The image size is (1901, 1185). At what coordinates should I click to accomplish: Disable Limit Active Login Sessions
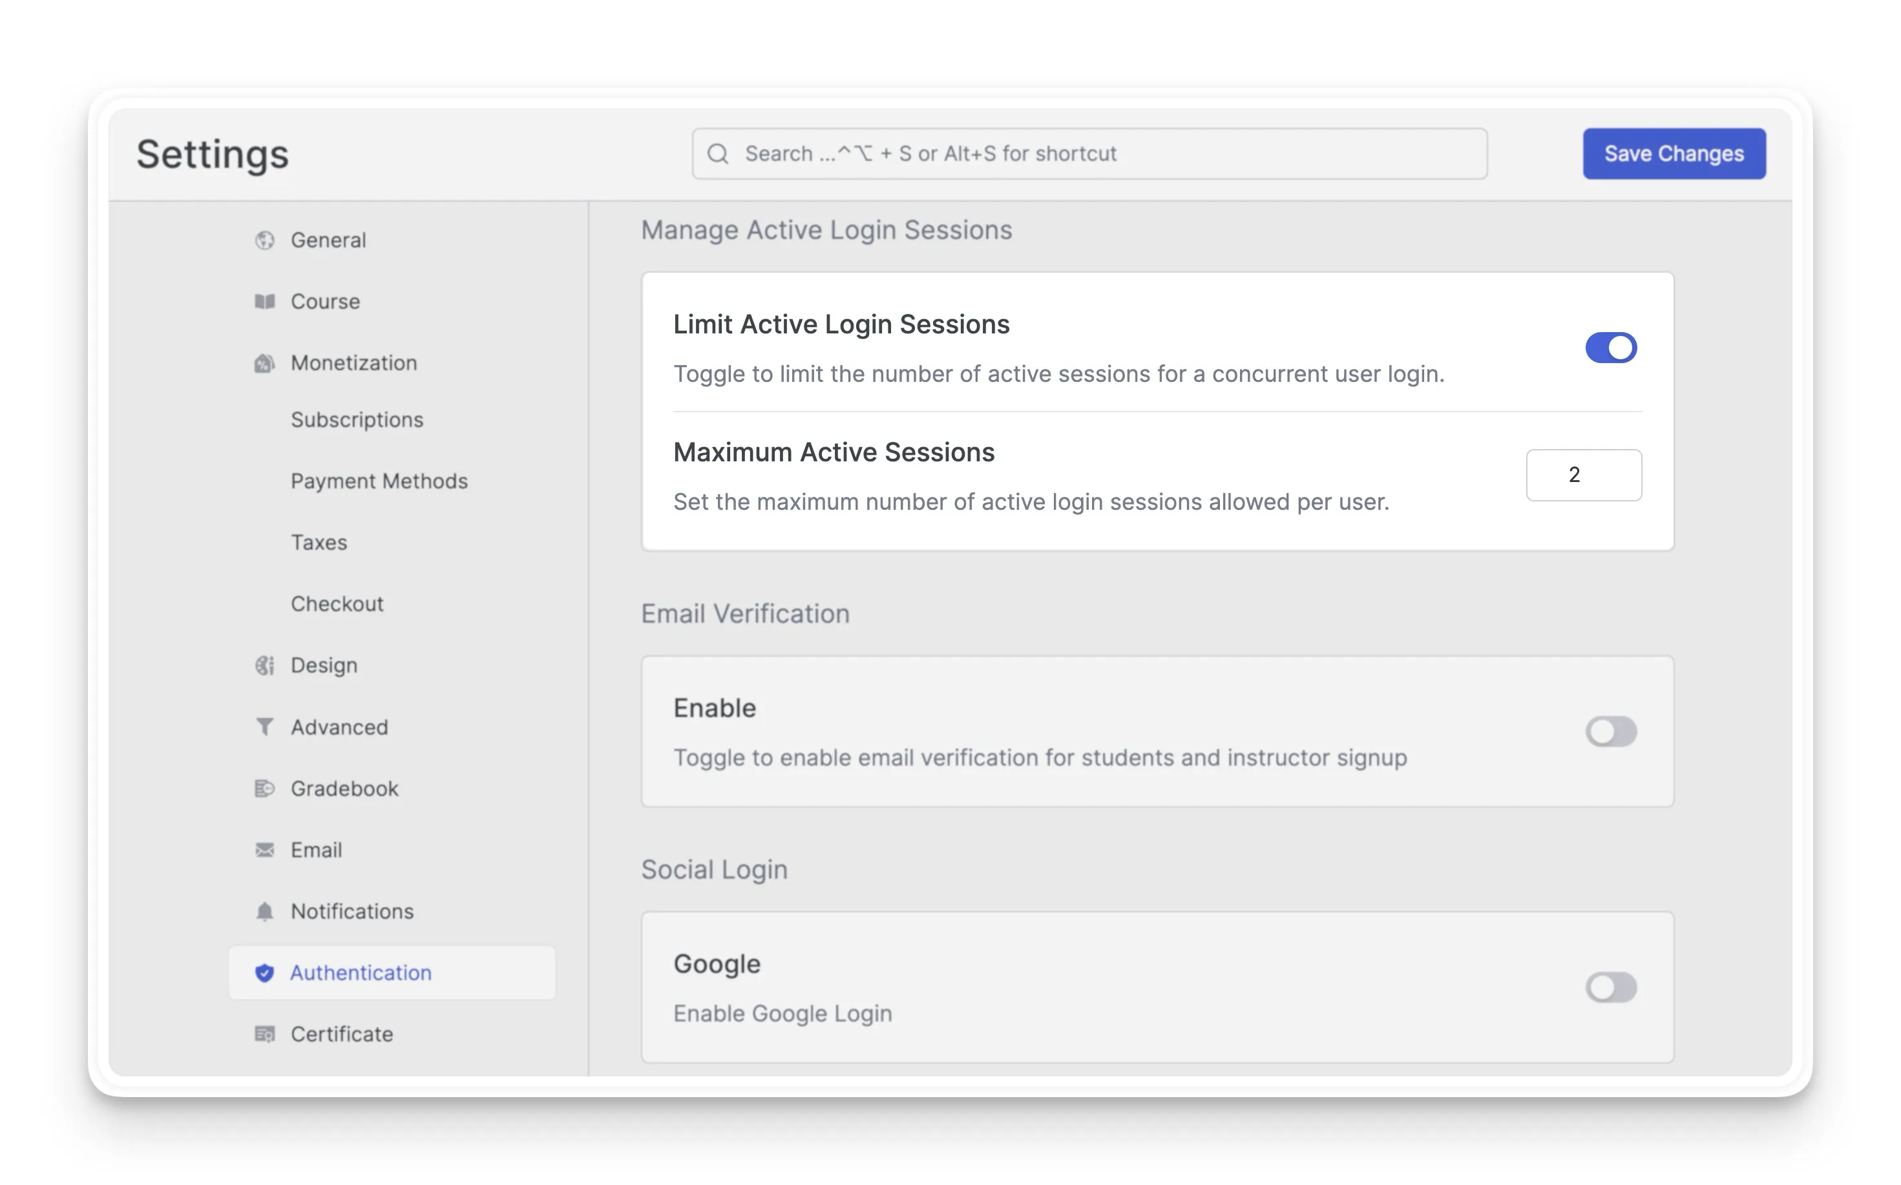[1611, 347]
